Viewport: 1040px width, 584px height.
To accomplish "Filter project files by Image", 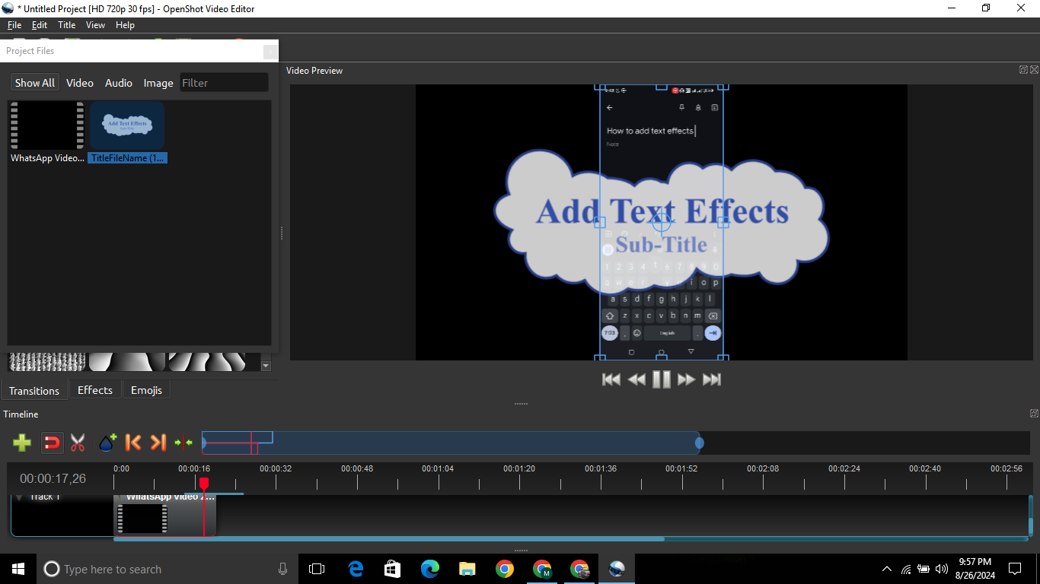I will [x=158, y=83].
